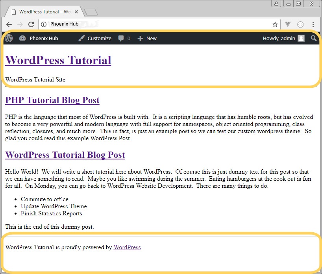Screen dimensions: 322x274
Task: Click the admin avatar image
Action: coord(300,38)
